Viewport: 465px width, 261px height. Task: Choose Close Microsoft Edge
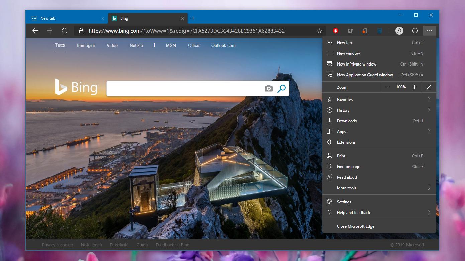379,226
